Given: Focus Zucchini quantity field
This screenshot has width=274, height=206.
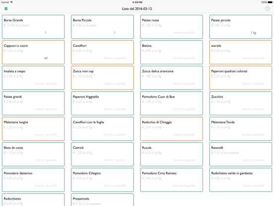Looking at the screenshot, I should coord(253,109).
